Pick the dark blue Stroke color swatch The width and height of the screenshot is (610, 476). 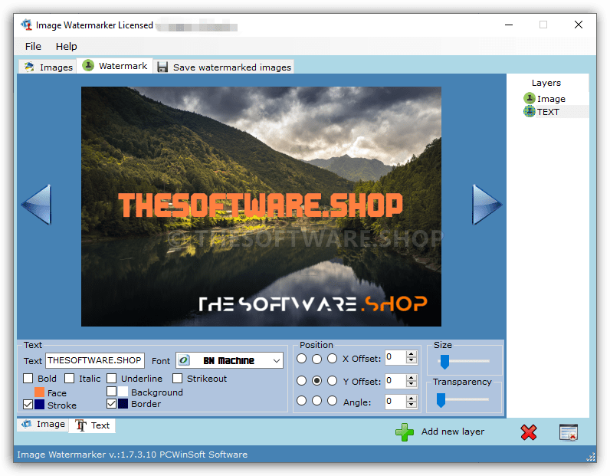[x=39, y=405]
